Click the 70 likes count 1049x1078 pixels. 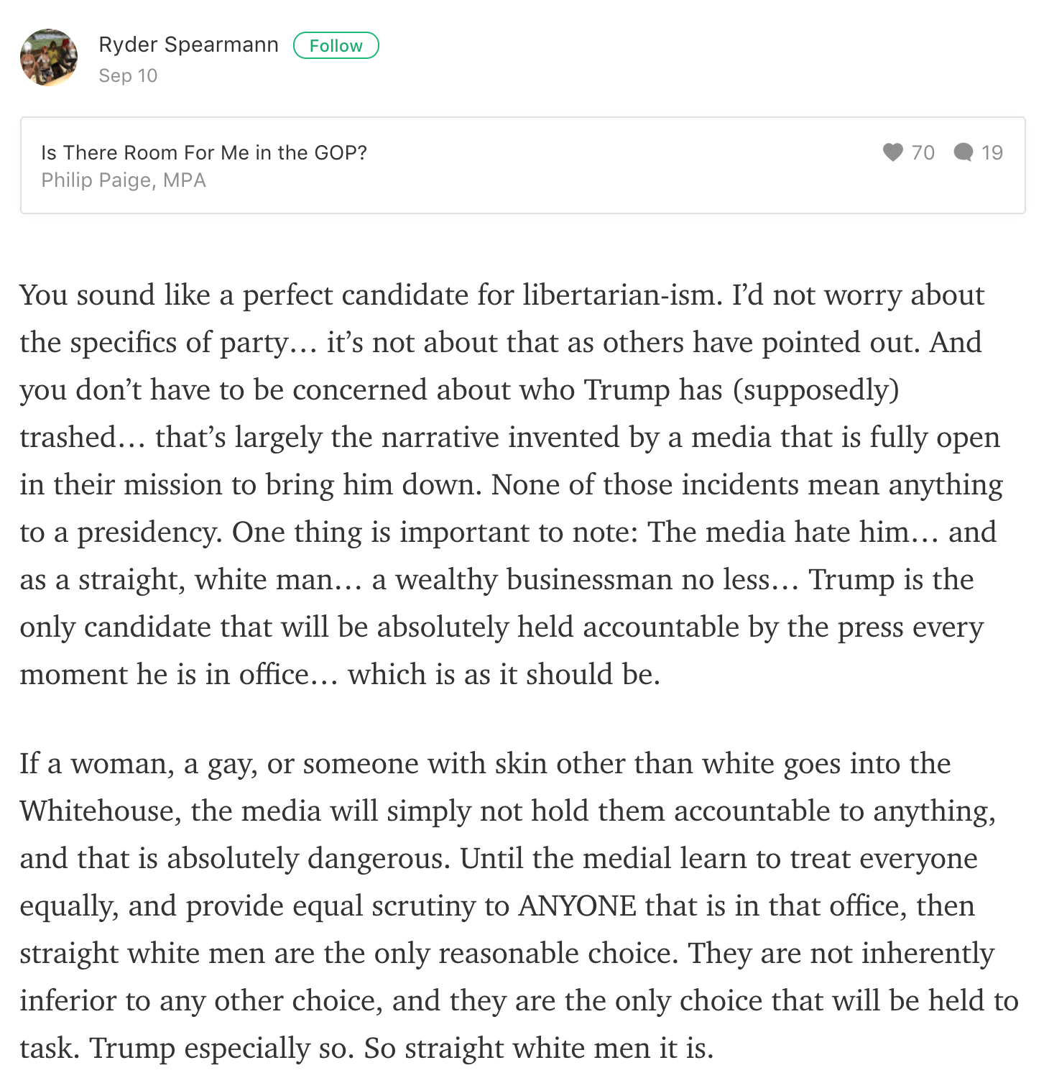click(x=923, y=152)
